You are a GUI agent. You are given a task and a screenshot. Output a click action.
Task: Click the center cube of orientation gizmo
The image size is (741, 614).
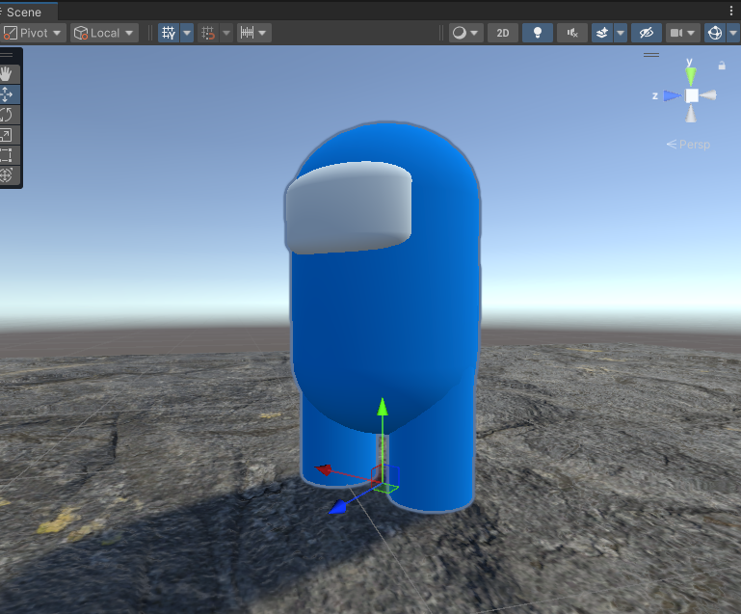pos(692,96)
